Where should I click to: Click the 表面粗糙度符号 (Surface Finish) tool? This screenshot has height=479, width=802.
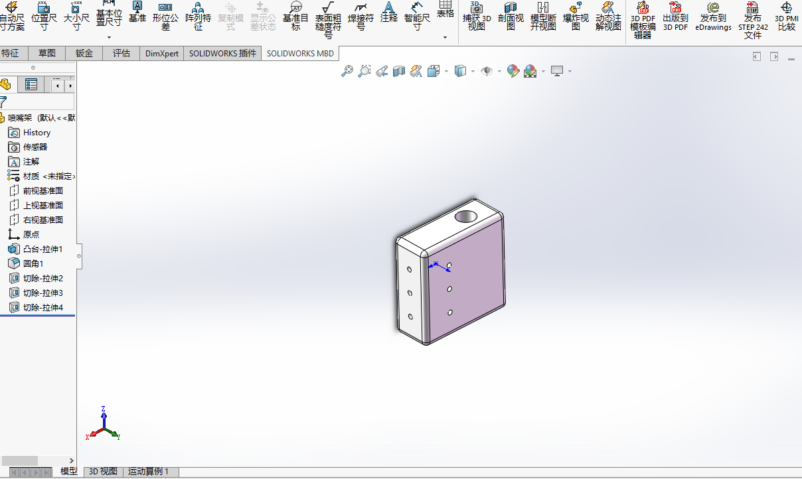[328, 20]
